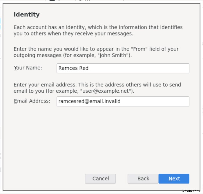Click the quoted "From" word in instructions
Image resolution: width=203 pixels, height=194 pixels.
coord(139,49)
